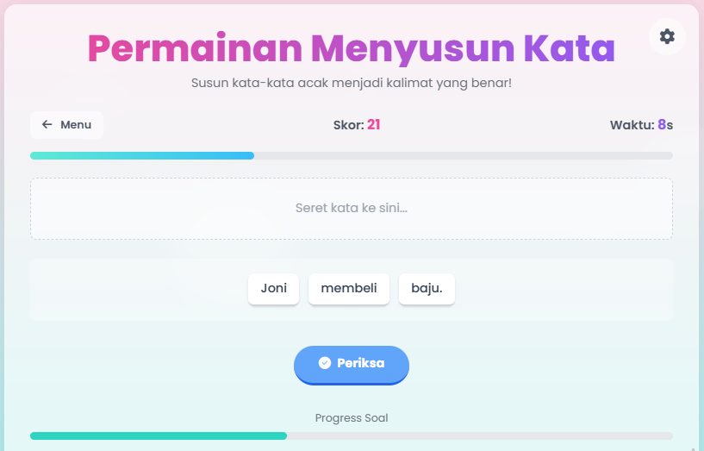Click the score value 21

click(x=374, y=125)
